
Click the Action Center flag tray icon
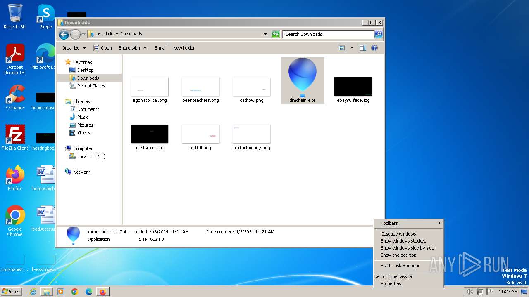coord(490,292)
